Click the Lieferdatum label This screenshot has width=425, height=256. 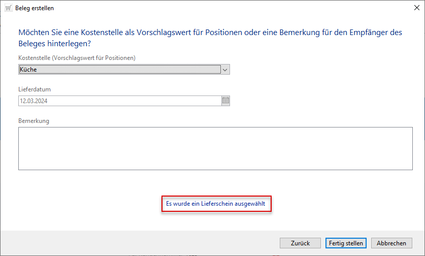coord(35,89)
